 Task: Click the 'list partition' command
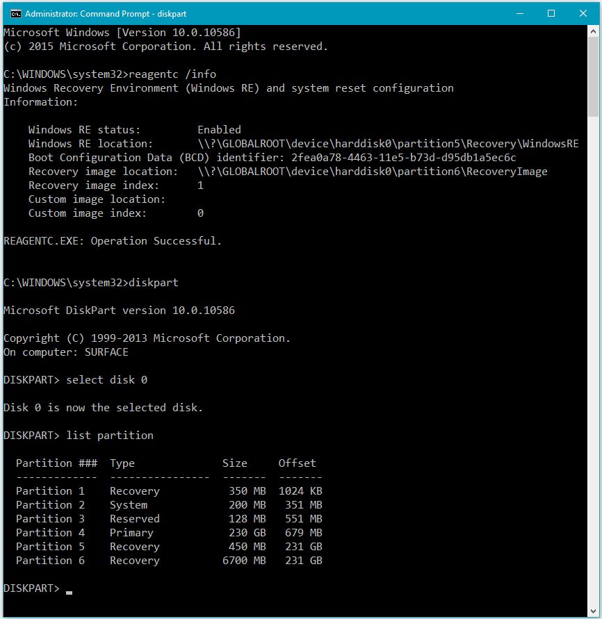click(110, 436)
